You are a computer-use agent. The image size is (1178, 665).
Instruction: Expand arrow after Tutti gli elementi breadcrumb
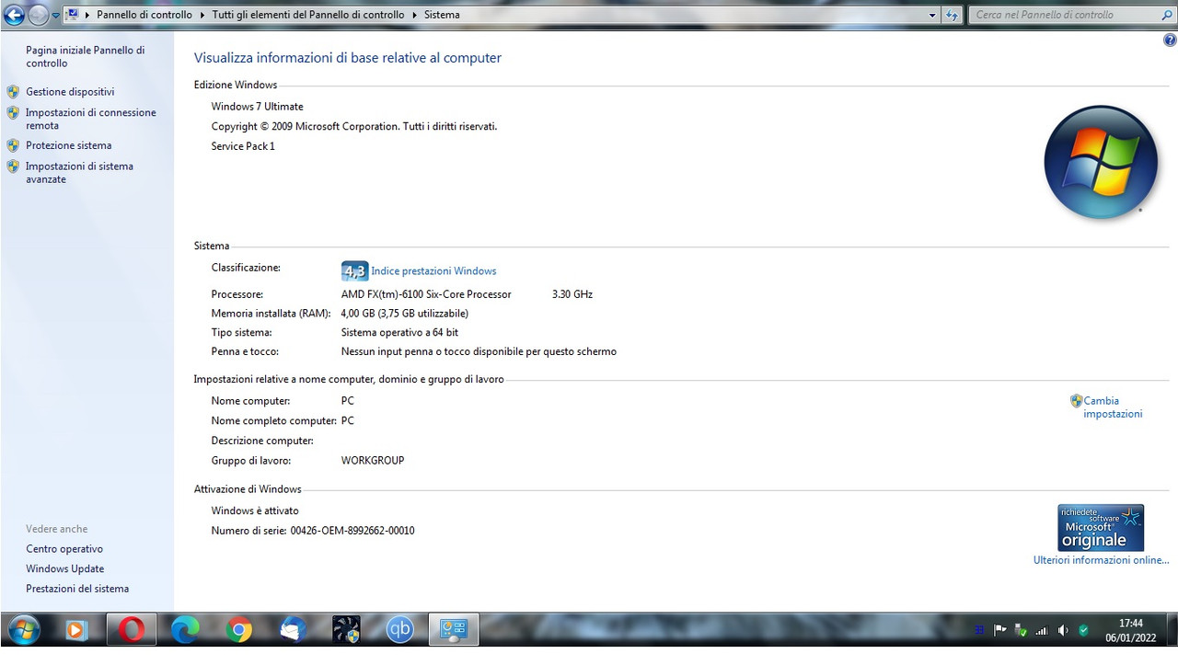[414, 15]
